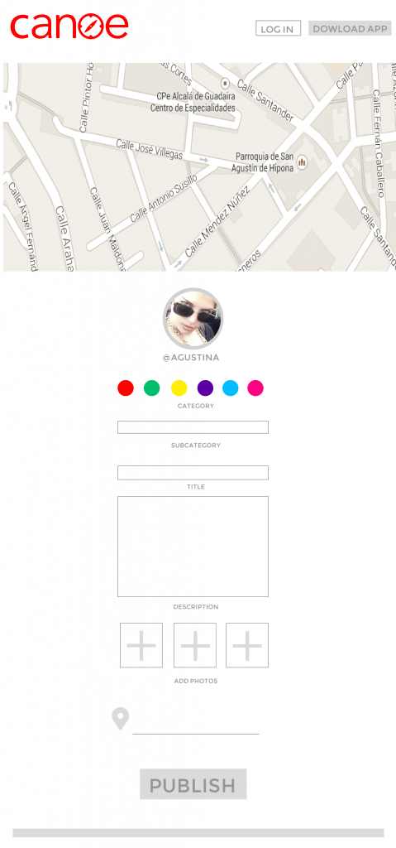The height and width of the screenshot is (848, 396).
Task: Click the DOWLOAD APP button
Action: 350,29
